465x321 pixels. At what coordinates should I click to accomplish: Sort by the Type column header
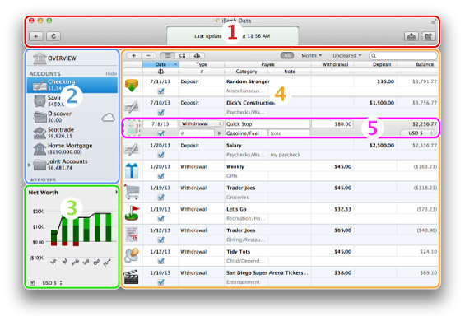pyautogui.click(x=202, y=64)
